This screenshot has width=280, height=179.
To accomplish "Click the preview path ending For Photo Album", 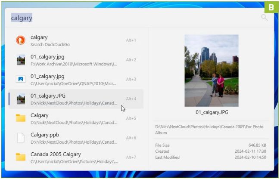I will [x=209, y=130].
